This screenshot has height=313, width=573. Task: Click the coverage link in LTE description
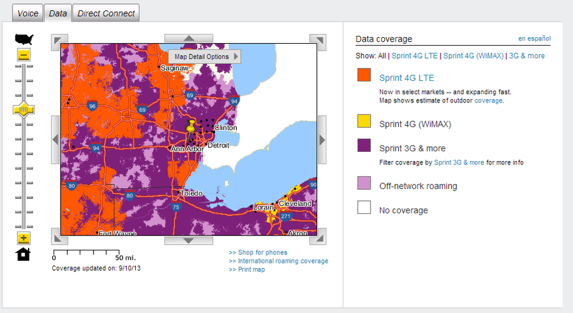[488, 100]
